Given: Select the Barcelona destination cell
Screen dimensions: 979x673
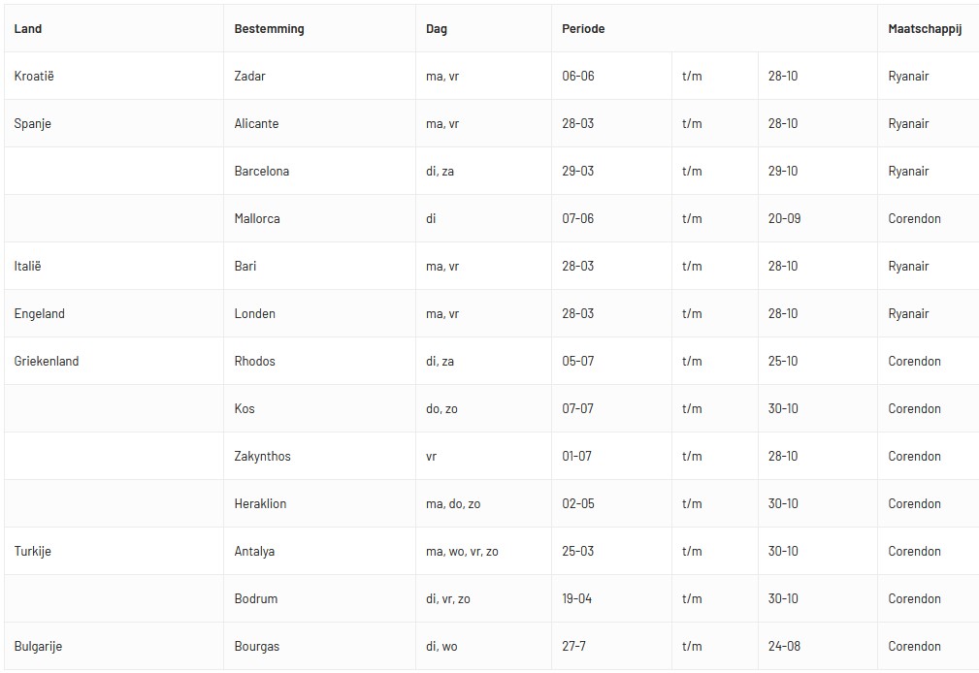Looking at the screenshot, I should tap(319, 171).
